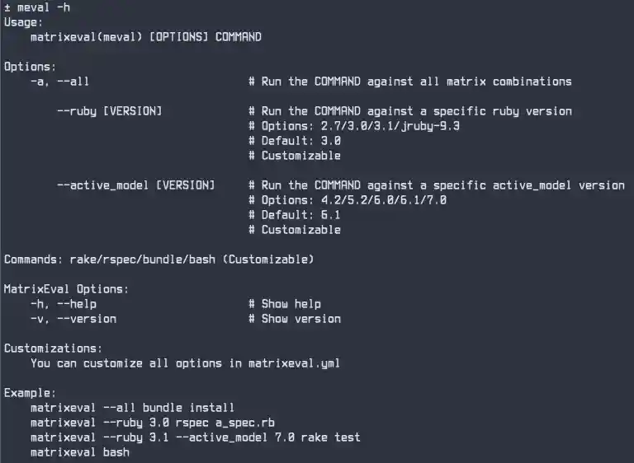Click the example line ending with 'rake test'
Viewport: 634px width, 463px height.
pyautogui.click(x=195, y=437)
